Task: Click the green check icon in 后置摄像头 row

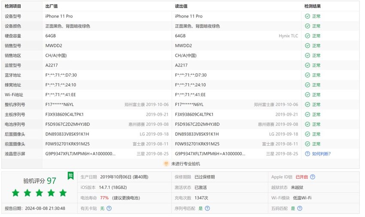Action: point(307,134)
